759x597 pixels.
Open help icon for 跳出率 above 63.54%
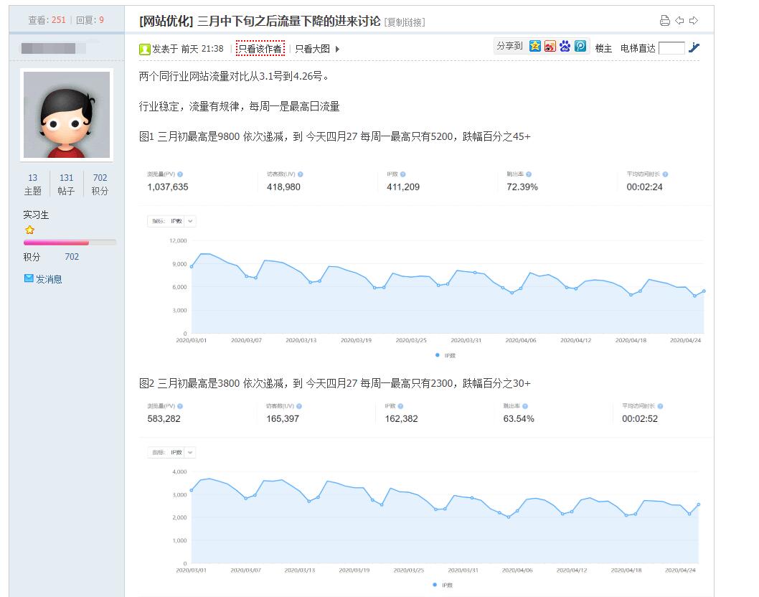[525, 406]
